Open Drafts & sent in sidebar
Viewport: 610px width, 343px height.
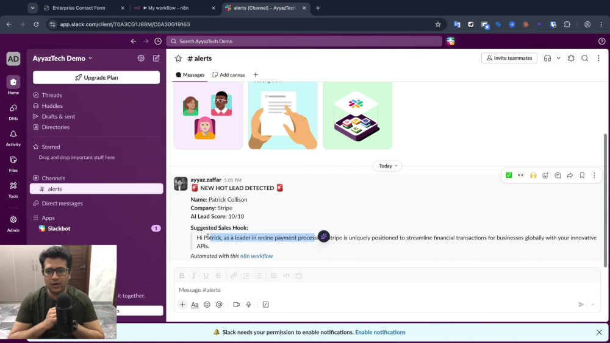point(59,116)
